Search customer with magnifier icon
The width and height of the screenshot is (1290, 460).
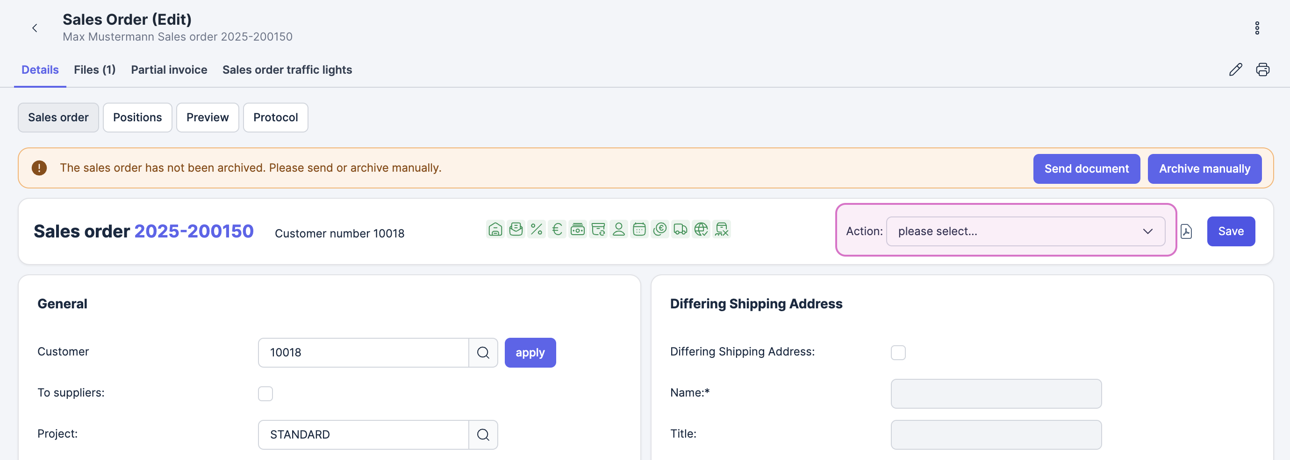483,353
